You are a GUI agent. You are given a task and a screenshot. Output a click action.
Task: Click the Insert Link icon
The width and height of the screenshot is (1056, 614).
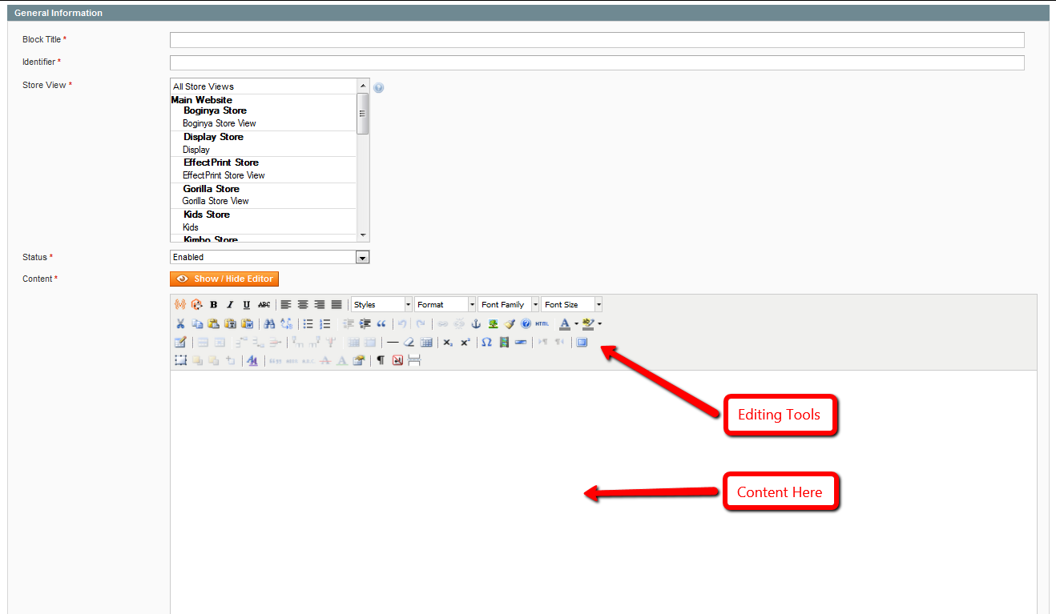(442, 323)
